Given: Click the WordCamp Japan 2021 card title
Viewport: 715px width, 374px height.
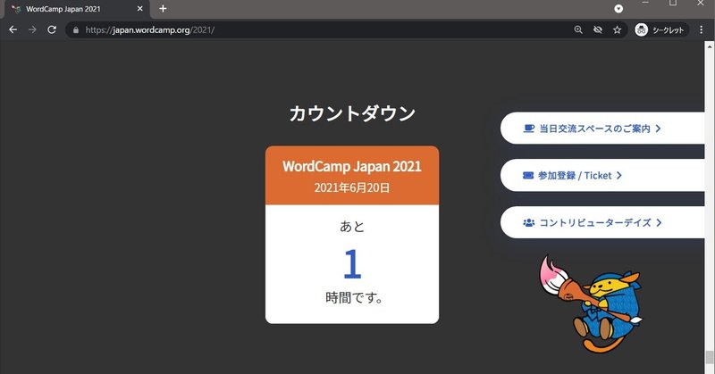Looking at the screenshot, I should click(352, 166).
